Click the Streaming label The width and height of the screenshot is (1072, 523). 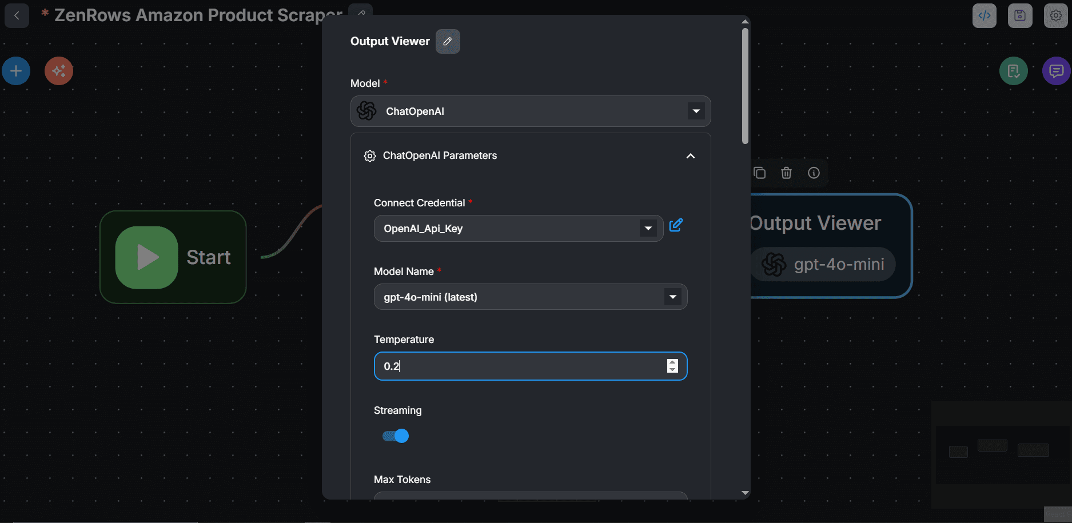[x=397, y=410]
